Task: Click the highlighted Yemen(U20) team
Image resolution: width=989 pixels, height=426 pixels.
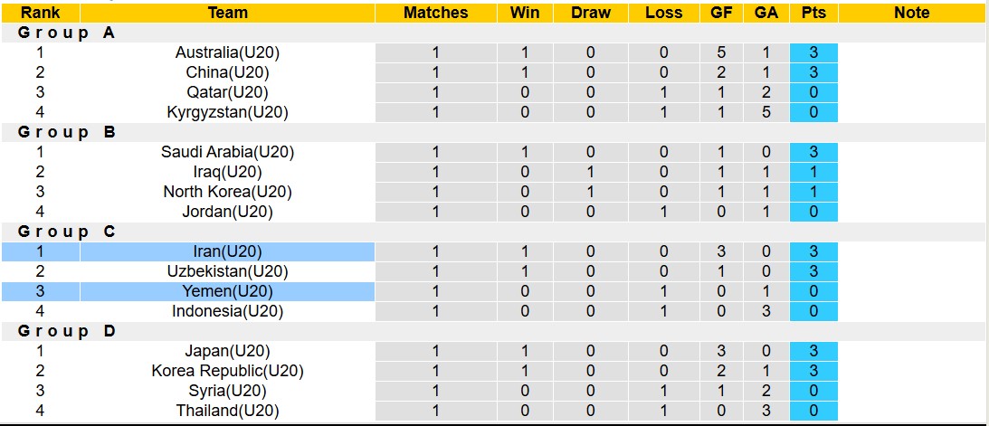Action: pyautogui.click(x=227, y=291)
